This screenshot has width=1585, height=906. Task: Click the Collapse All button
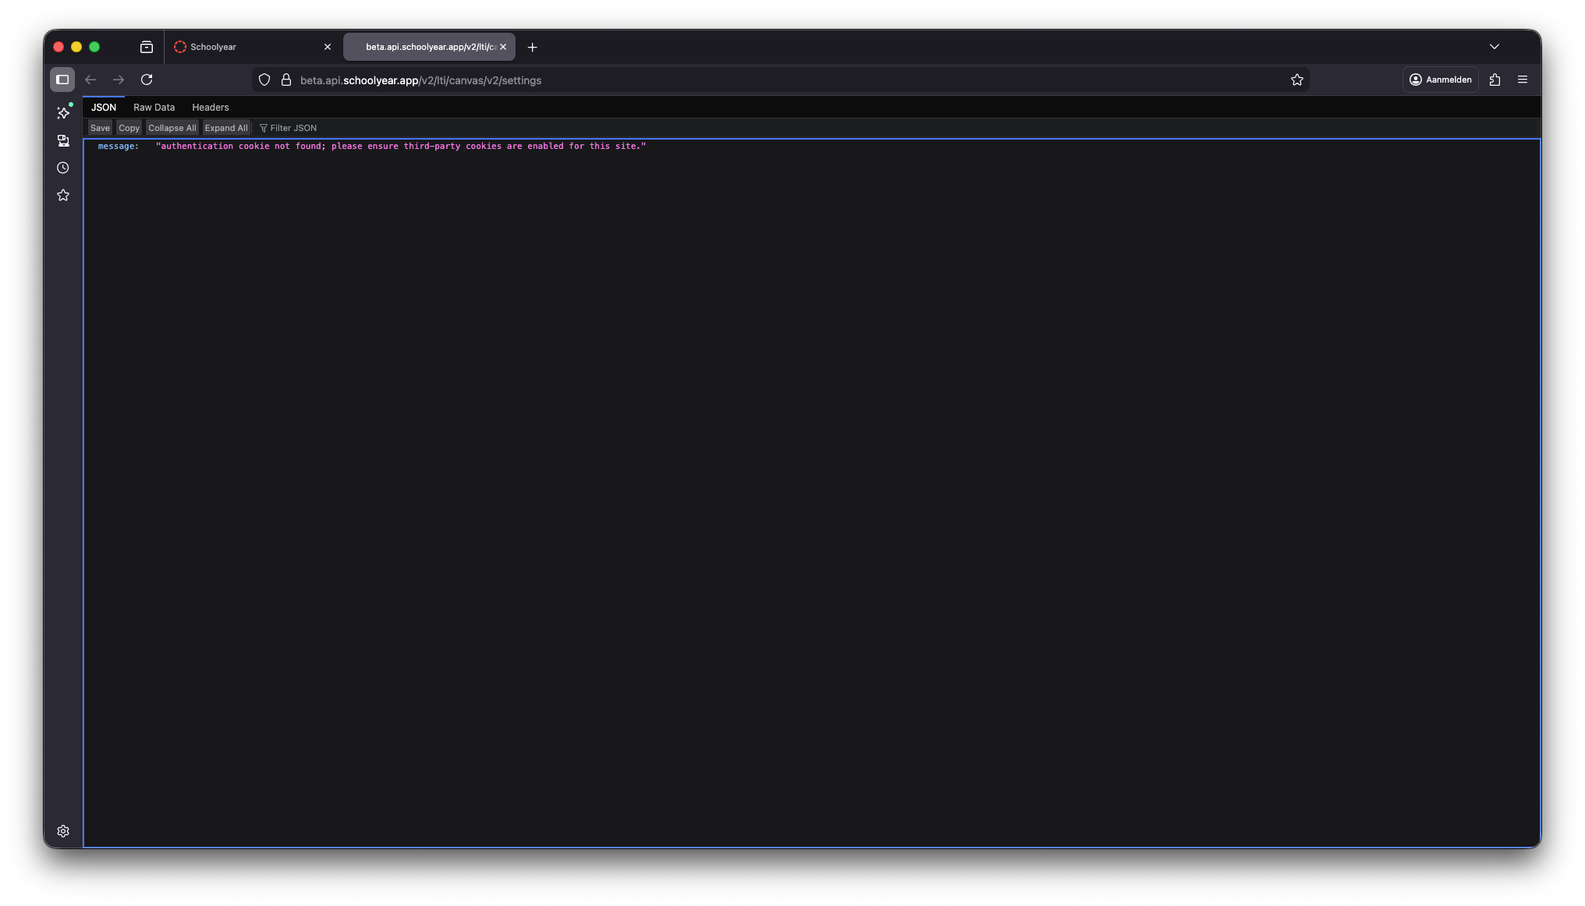pyautogui.click(x=172, y=128)
